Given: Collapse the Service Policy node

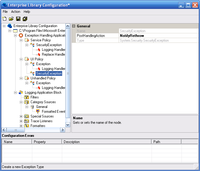Looking at the screenshot, I should click(x=21, y=40).
